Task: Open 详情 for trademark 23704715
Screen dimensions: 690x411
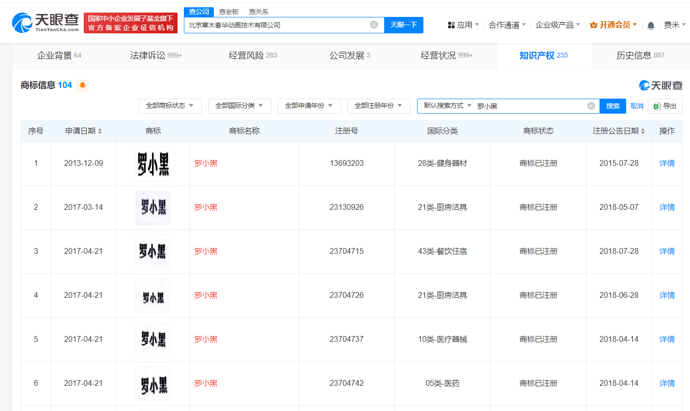Action: pos(667,251)
